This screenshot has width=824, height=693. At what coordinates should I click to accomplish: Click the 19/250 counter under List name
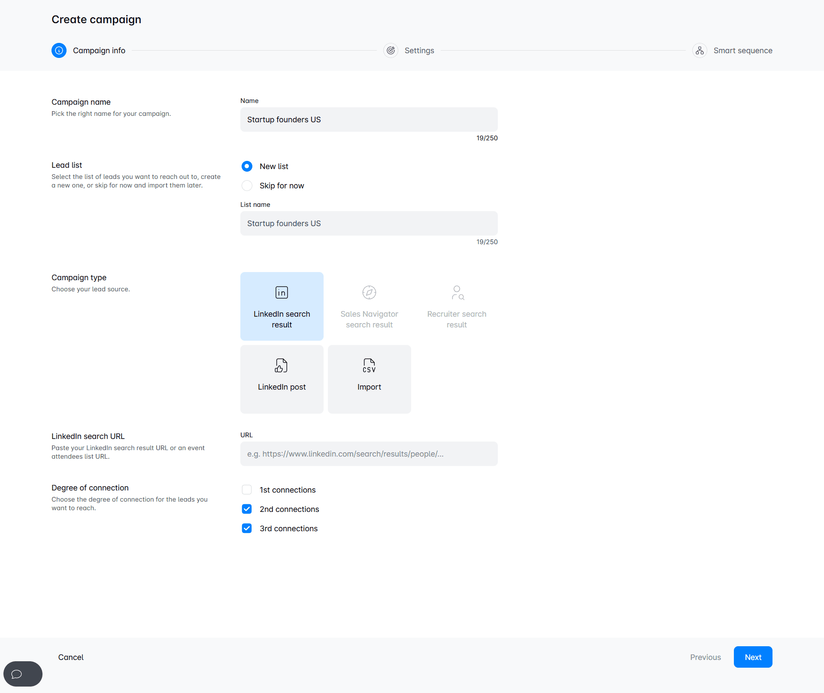pos(487,242)
